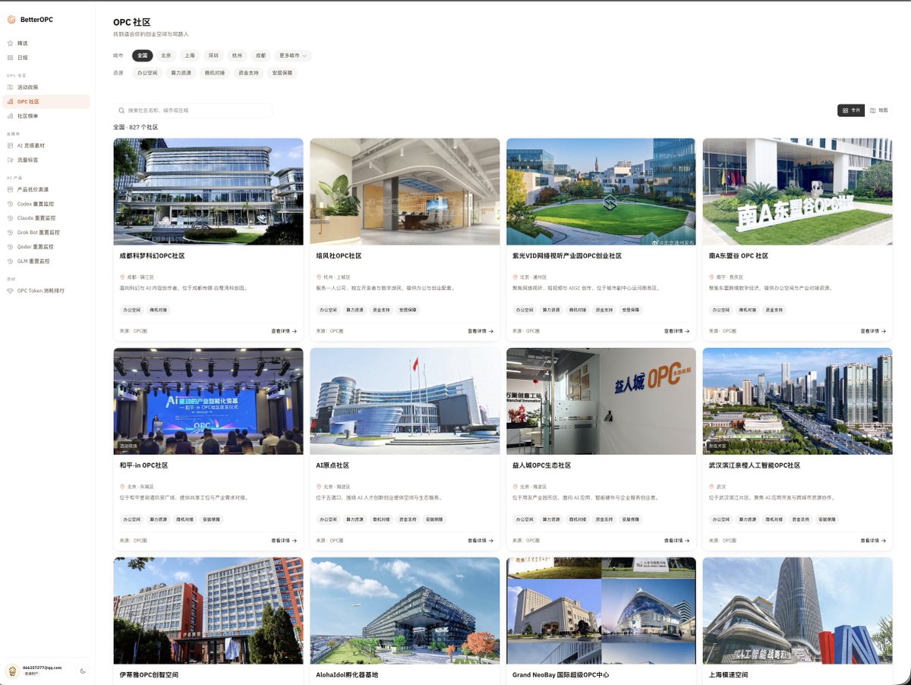Open Codex 重置监控 in the sidebar
The height and width of the screenshot is (685, 911).
pyautogui.click(x=47, y=204)
